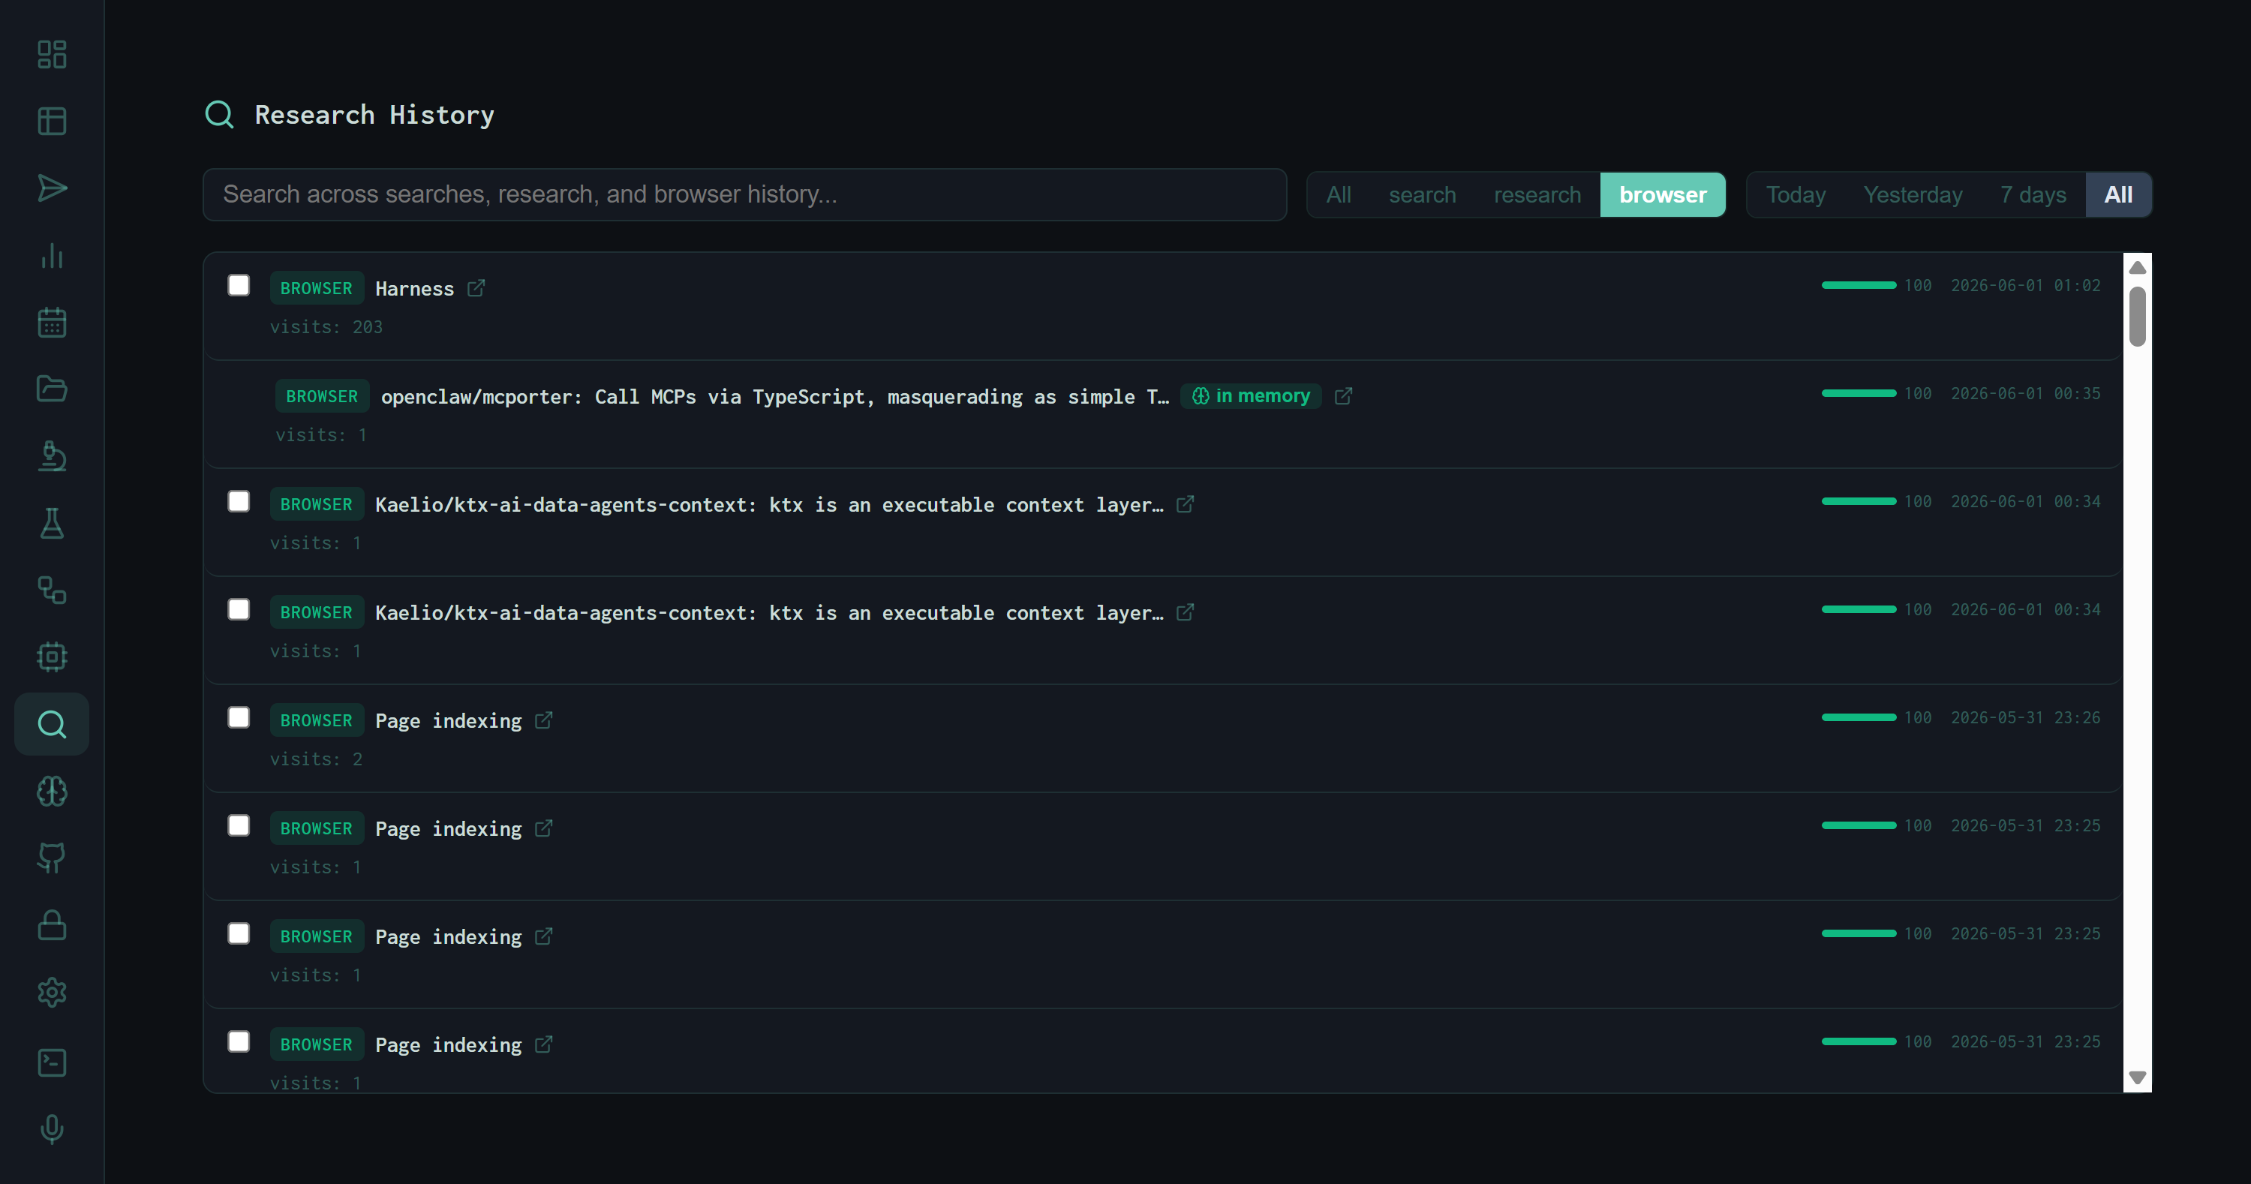Click the score bar of Harness entry
2251x1184 pixels.
[x=1859, y=286]
